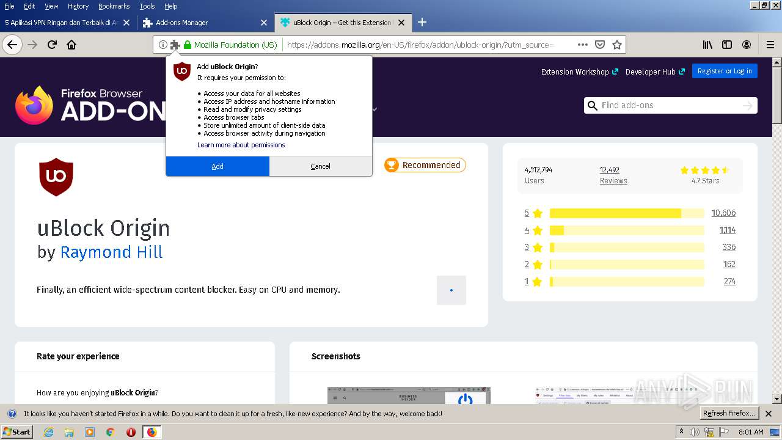Open a new tab with plus
The width and height of the screenshot is (782, 440).
pos(422,23)
